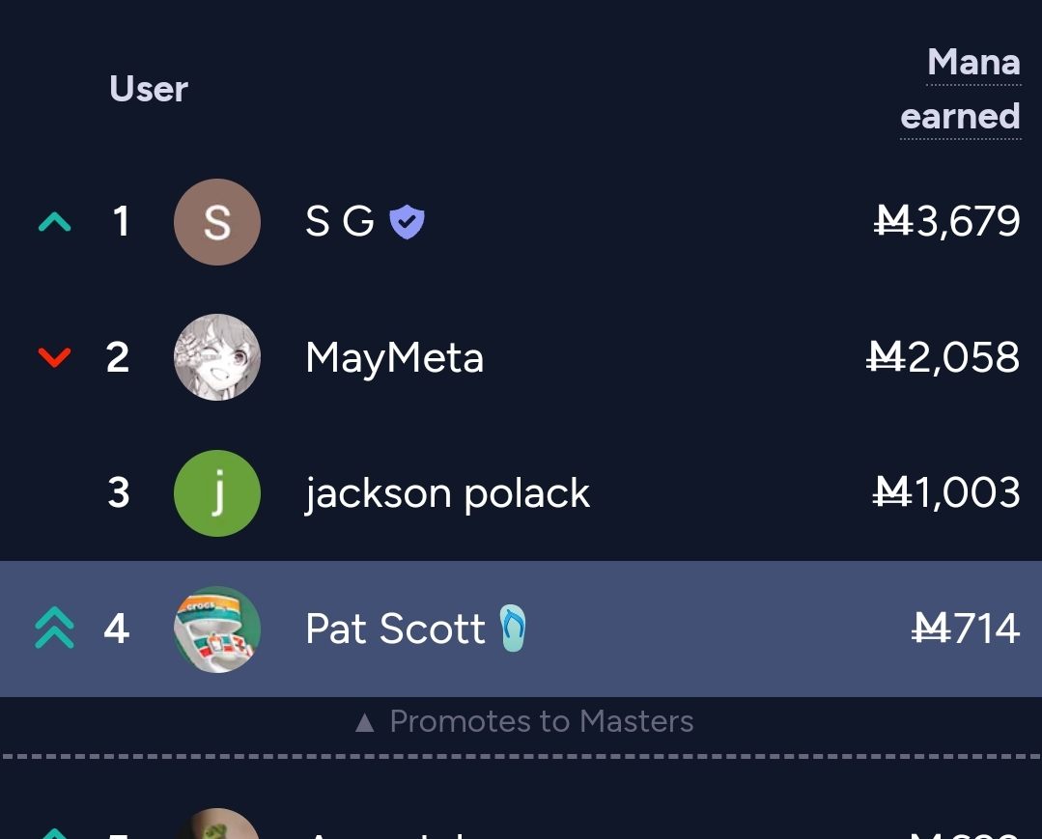The width and height of the screenshot is (1042, 839).
Task: Open S G's user profile name
Action: click(340, 221)
